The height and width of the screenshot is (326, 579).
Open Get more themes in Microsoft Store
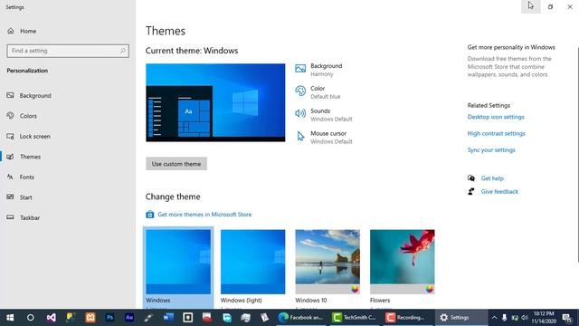click(199, 215)
